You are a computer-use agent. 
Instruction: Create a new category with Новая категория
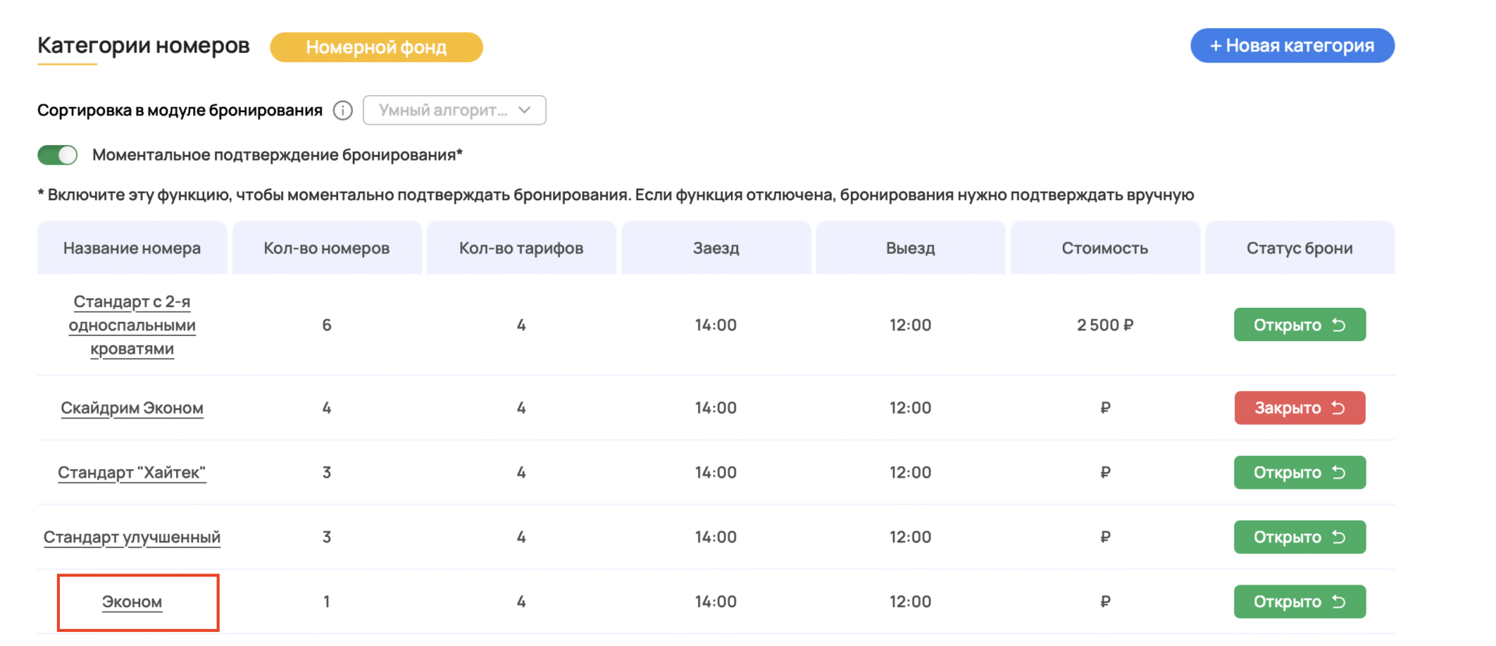pyautogui.click(x=1292, y=46)
